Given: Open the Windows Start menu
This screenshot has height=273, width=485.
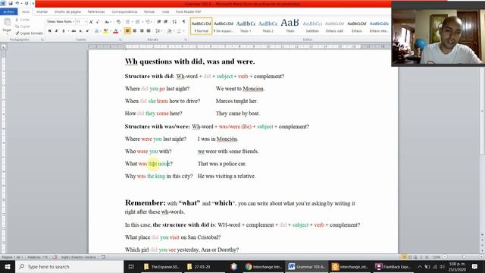Looking at the screenshot, I should click(8, 266).
